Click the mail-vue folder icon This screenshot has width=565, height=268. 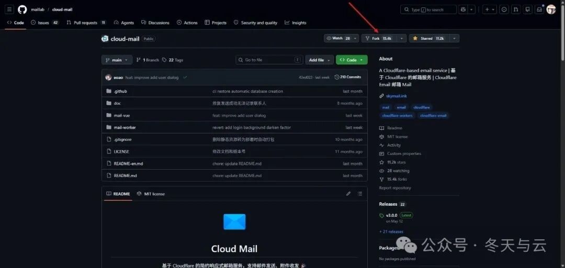[109, 116]
